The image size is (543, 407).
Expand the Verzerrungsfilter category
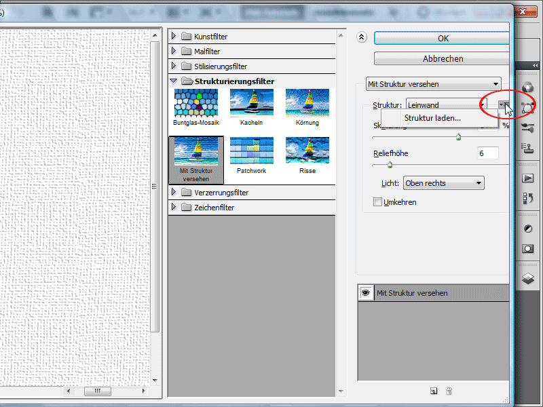174,192
